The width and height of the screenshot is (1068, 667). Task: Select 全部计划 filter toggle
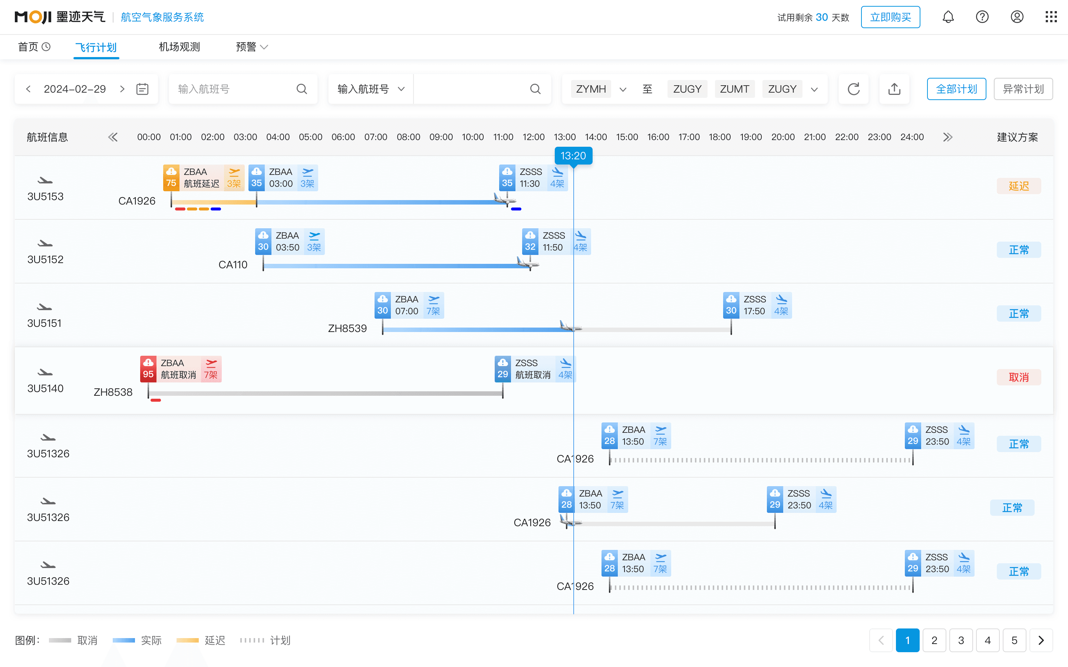pyautogui.click(x=956, y=89)
